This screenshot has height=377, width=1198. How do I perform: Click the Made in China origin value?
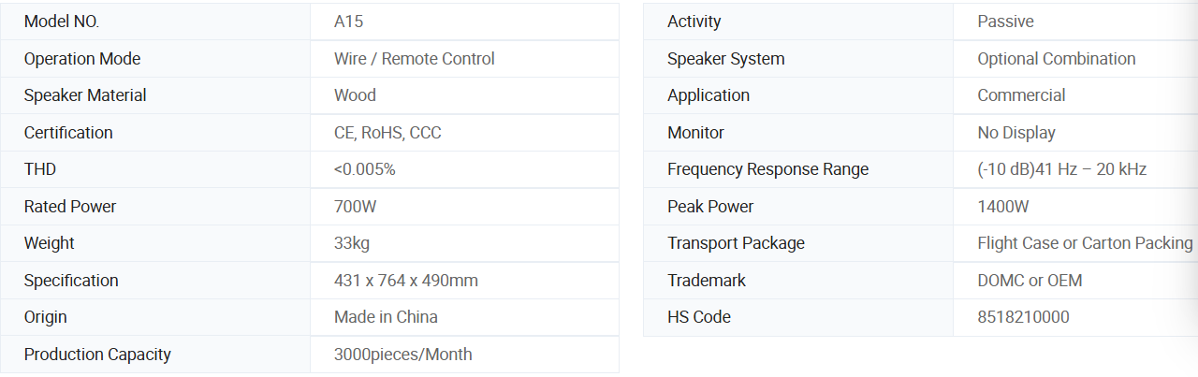coord(386,317)
